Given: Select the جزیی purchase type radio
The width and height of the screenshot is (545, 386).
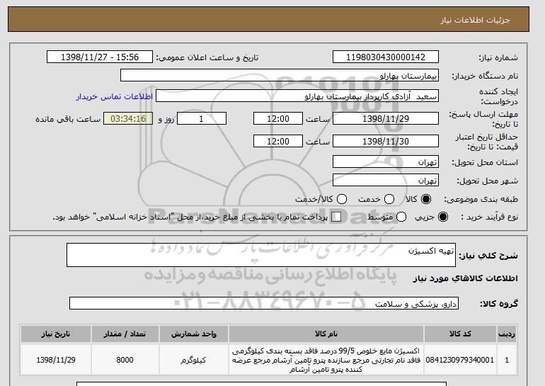Looking at the screenshot, I should [443, 217].
